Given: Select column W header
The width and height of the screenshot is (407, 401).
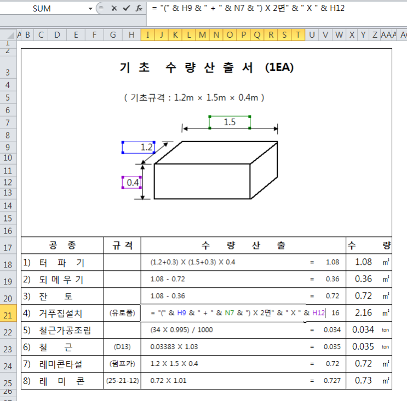Looking at the screenshot, I should [x=339, y=34].
